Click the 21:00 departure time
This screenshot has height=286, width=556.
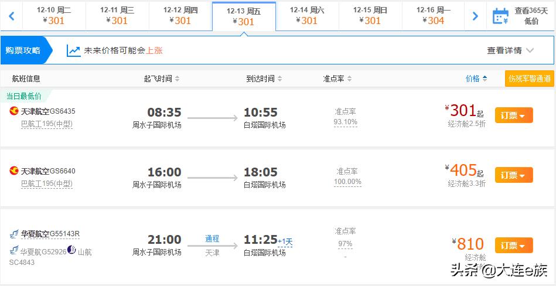[164, 240]
